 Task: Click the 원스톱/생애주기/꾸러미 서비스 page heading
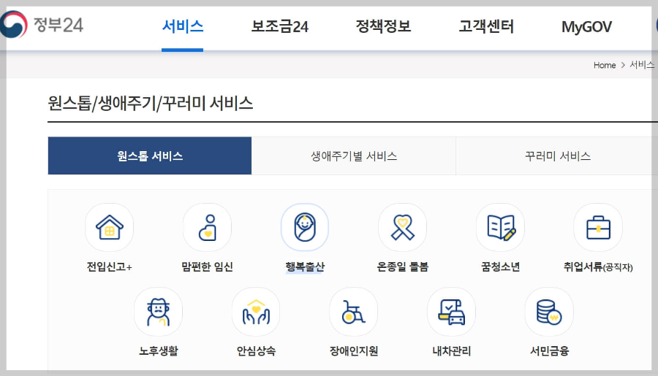150,103
